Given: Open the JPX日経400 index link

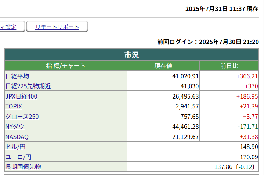Looking at the screenshot, I should pos(21,96).
